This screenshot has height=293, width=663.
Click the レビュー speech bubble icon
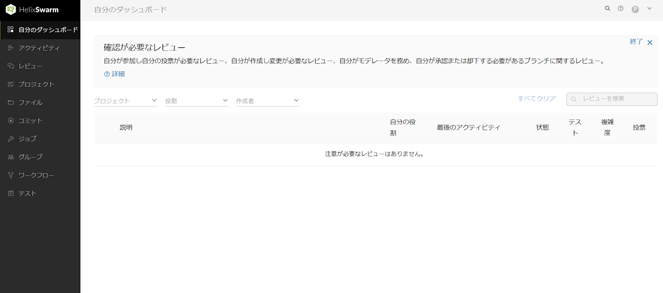point(11,66)
